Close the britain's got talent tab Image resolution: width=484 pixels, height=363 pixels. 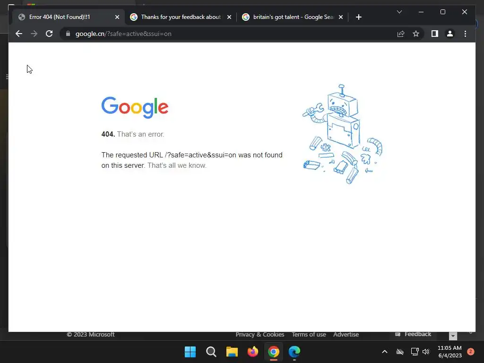(x=341, y=17)
